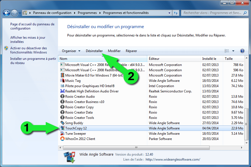
Task: Click the vertical scrollbar thumb
Action: coord(247,124)
